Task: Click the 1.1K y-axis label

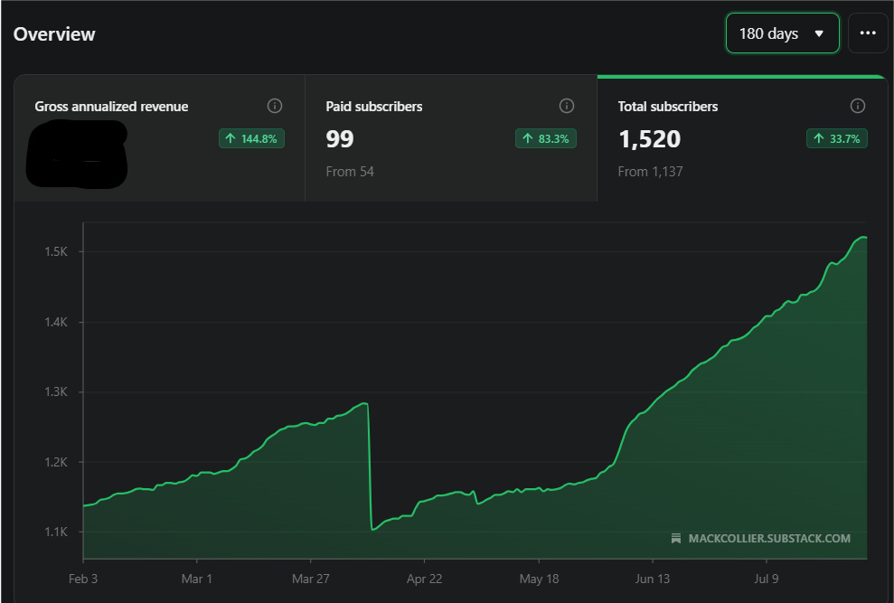Action: 56,532
